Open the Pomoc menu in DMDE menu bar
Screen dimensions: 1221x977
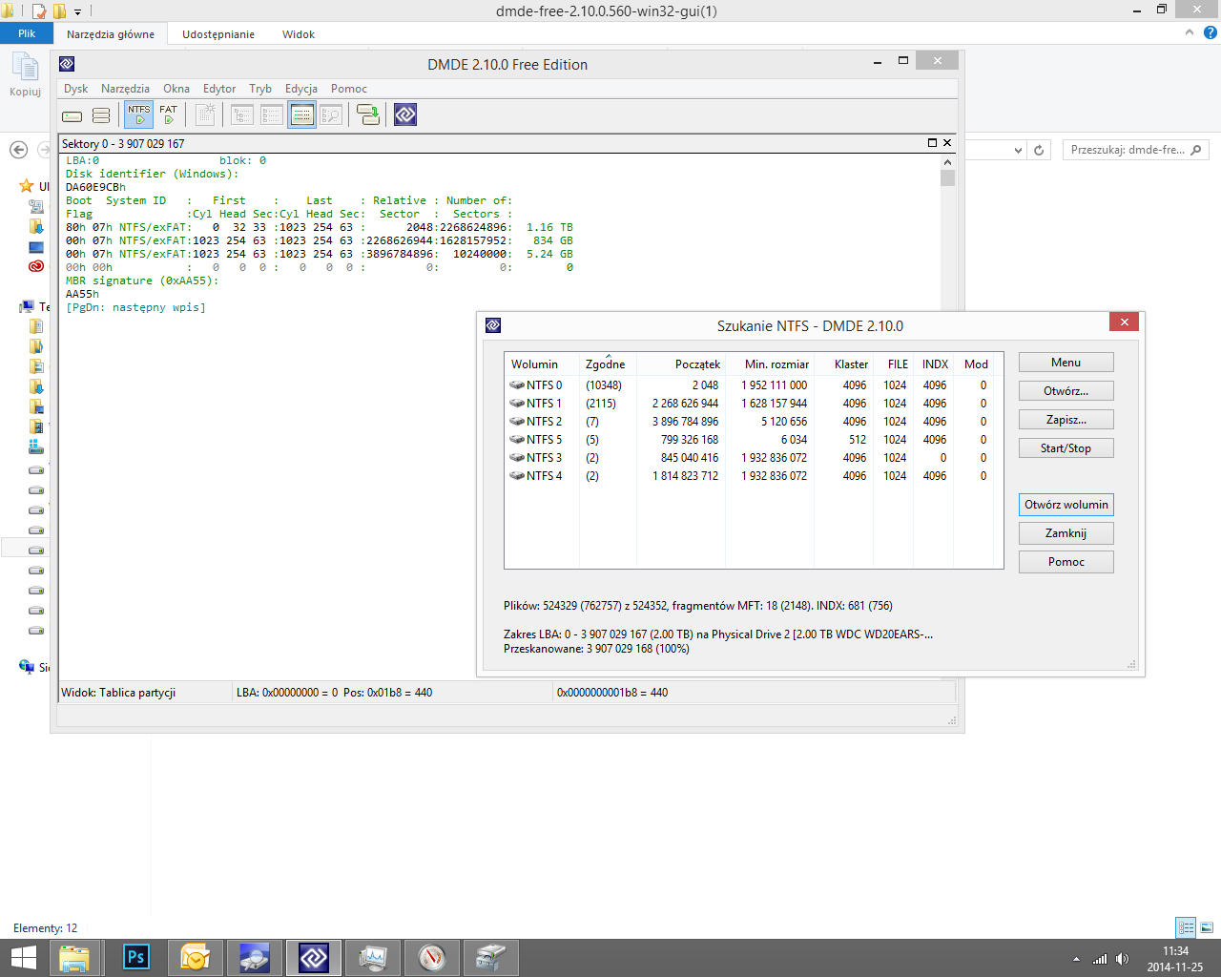point(349,89)
